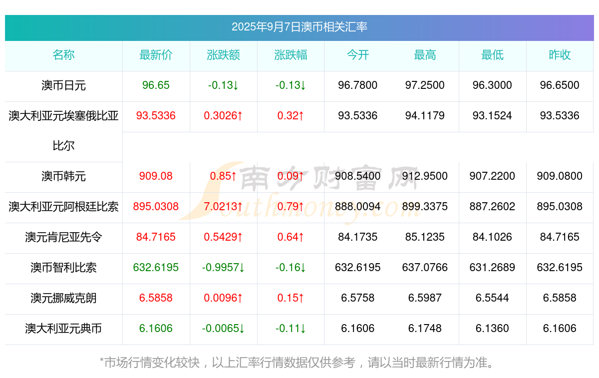The height and width of the screenshot is (378, 599).
Task: Click red latest price 895.0308
Action: [156, 206]
